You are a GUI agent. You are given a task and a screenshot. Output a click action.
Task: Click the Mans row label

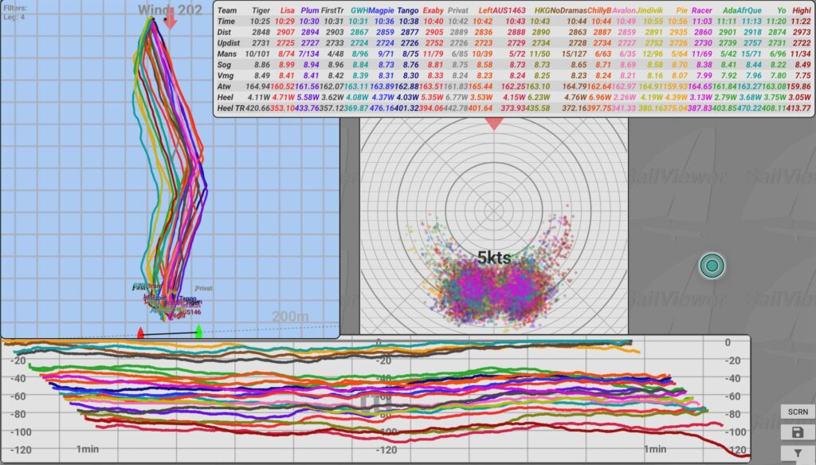[x=227, y=53]
